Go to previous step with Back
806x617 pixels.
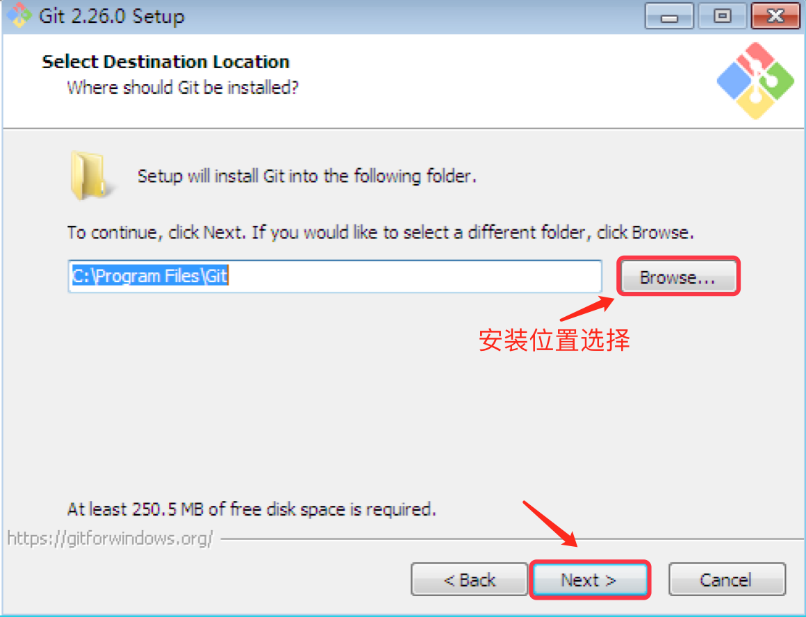[469, 580]
